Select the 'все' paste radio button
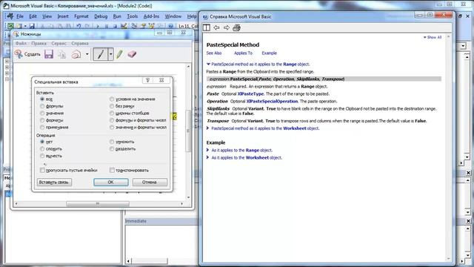Viewport: 474px width, 267px height. click(x=42, y=99)
